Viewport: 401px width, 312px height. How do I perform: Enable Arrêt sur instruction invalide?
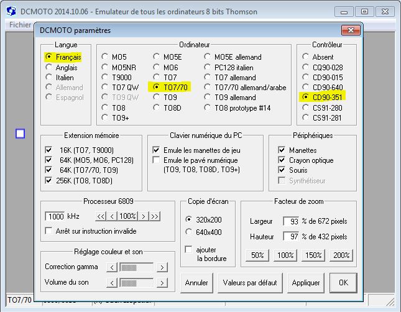(x=91, y=231)
